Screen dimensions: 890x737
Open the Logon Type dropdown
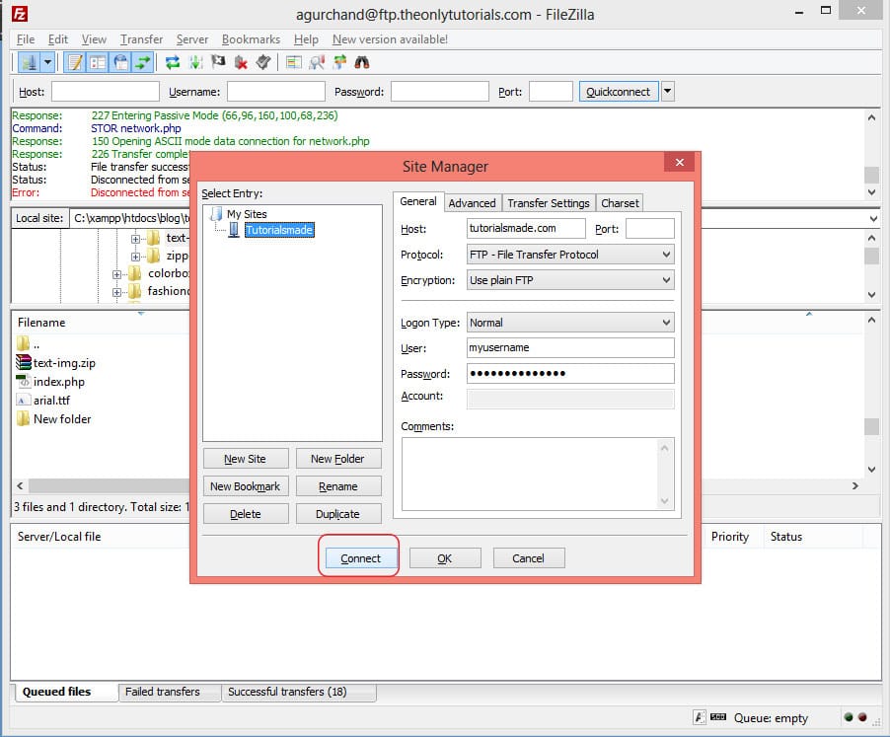570,323
